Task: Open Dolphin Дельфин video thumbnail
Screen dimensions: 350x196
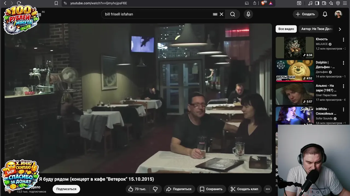Action: click(x=295, y=71)
